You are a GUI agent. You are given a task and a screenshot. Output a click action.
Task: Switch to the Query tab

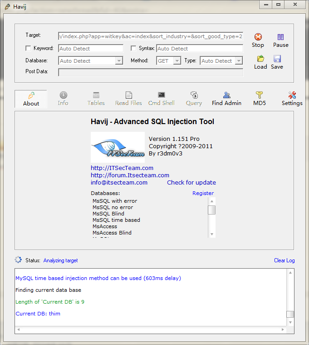194,99
